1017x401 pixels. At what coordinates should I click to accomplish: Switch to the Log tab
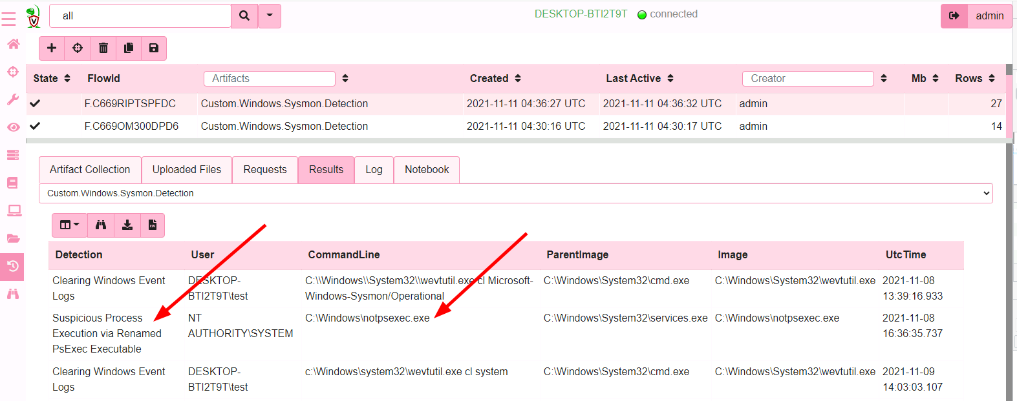pos(374,170)
